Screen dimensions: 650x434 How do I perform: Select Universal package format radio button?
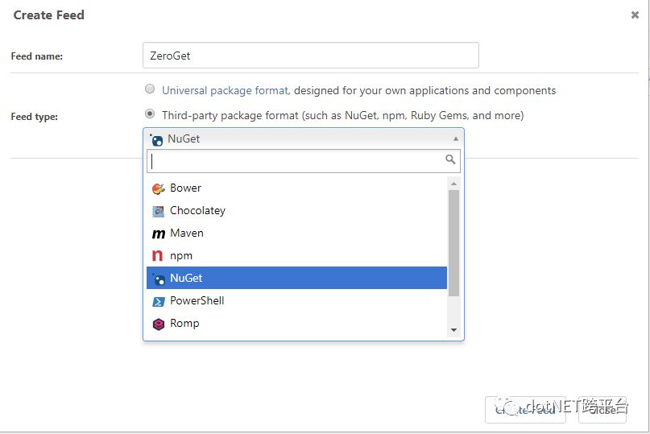(x=150, y=89)
